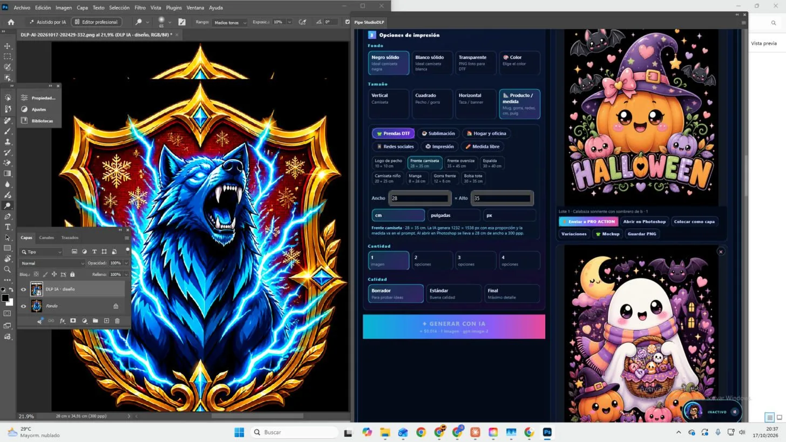786x442 pixels.
Task: Select the Clone Stamp tool
Action: pyautogui.click(x=8, y=142)
